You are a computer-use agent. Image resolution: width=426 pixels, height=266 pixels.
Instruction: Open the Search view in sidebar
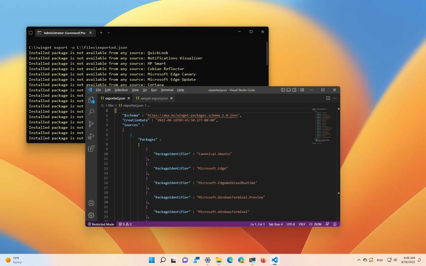91,112
